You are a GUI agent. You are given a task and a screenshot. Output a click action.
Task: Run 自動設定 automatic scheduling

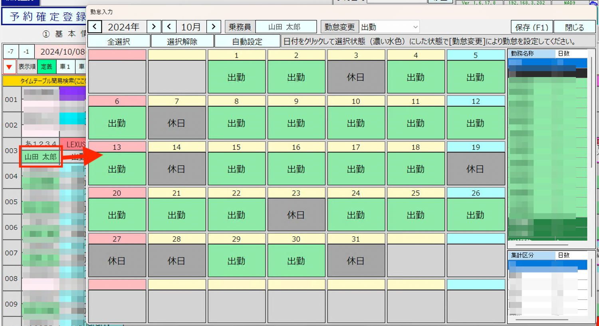247,41
